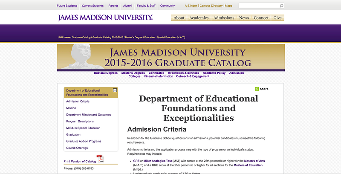Viewport: 341px width, 174px height.
Task: Click the Admission Criteria heading
Action: point(156,129)
